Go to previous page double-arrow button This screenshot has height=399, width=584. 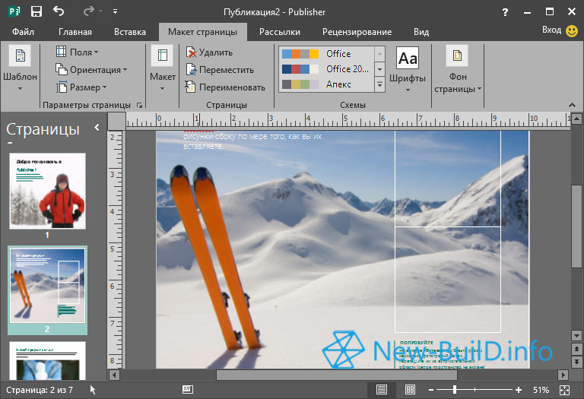pos(576,349)
